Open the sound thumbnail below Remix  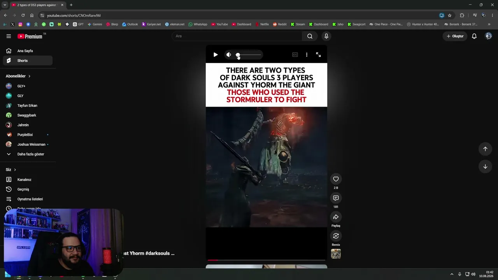pyautogui.click(x=336, y=254)
